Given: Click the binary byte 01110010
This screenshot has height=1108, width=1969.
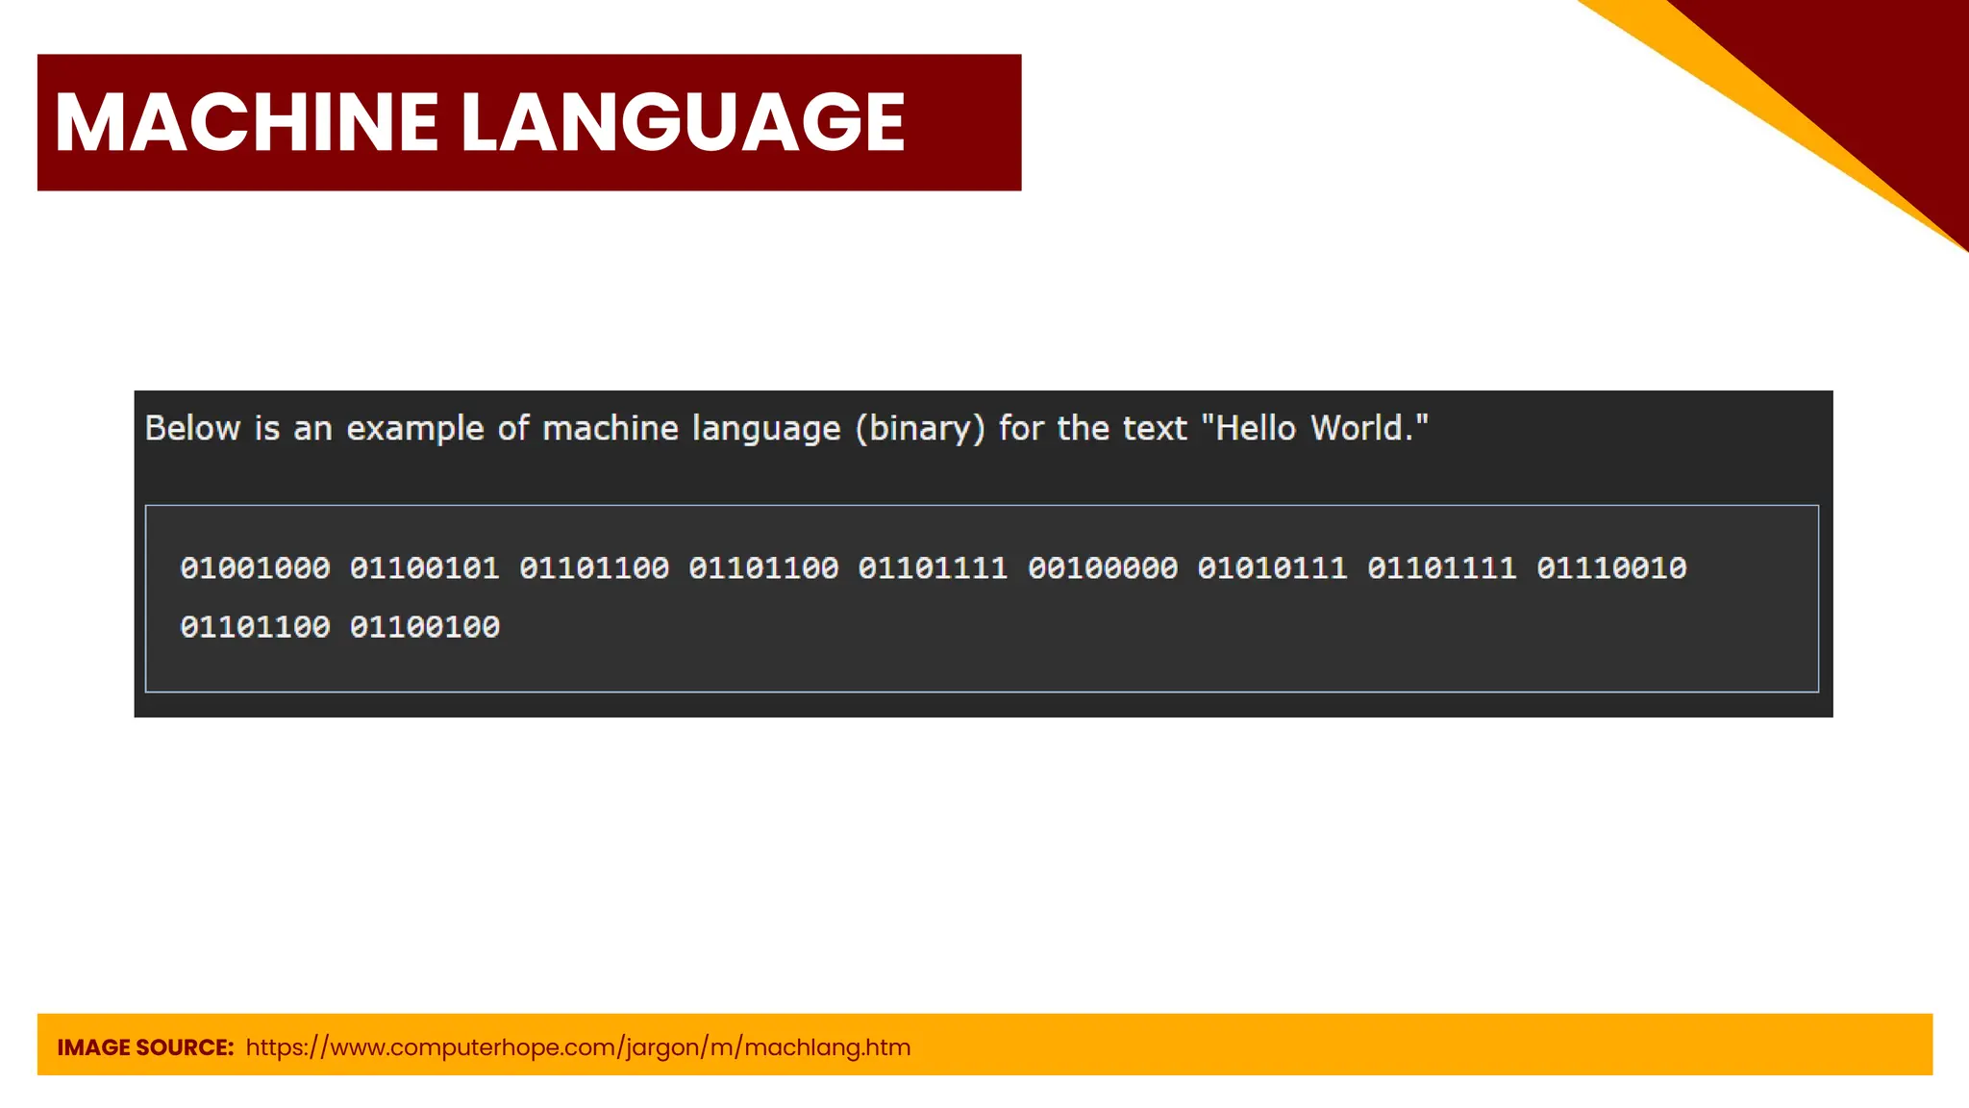Looking at the screenshot, I should click(x=1611, y=568).
